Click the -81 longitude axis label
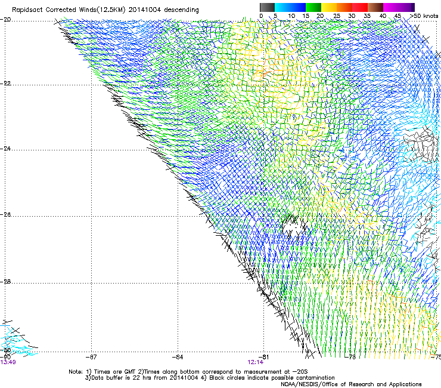Image resolution: width=441 pixels, height=388 pixels. click(x=264, y=357)
